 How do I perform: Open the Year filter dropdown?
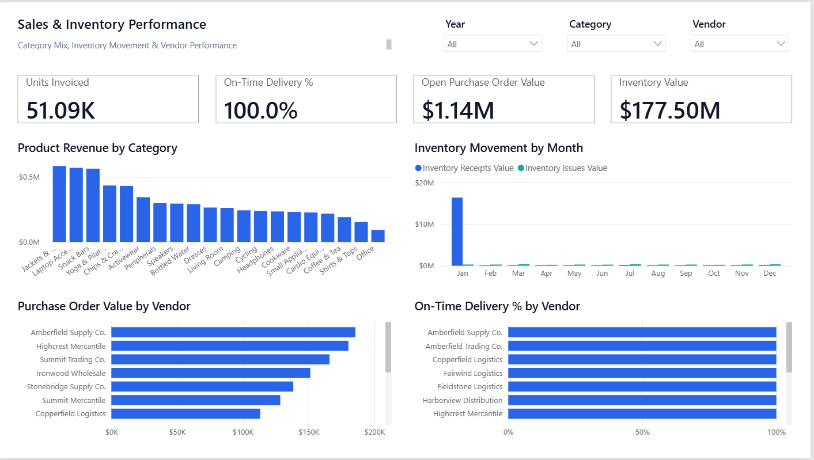pyautogui.click(x=493, y=44)
